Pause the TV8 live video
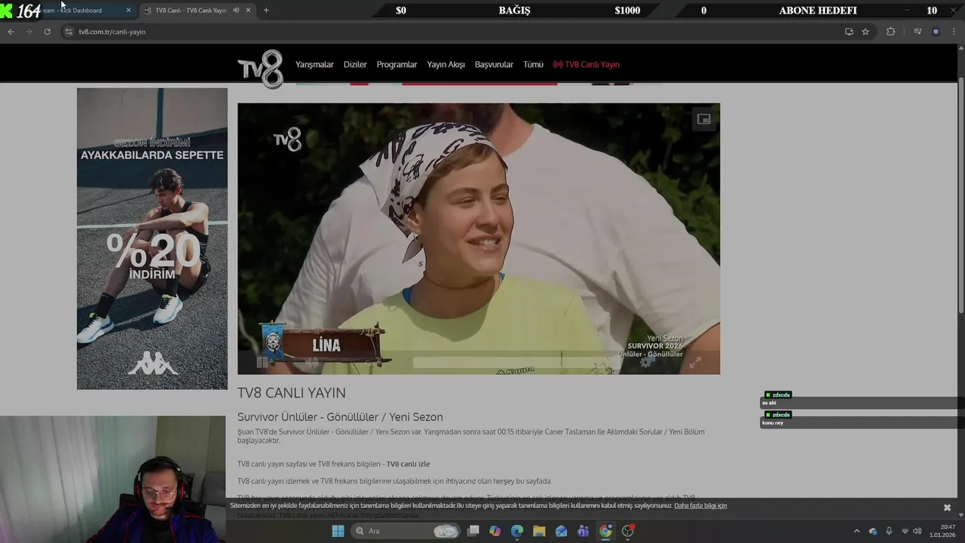This screenshot has width=965, height=543. click(262, 363)
